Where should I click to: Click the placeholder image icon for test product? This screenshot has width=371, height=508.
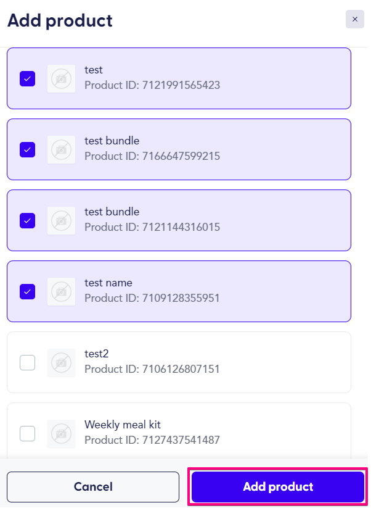62,79
